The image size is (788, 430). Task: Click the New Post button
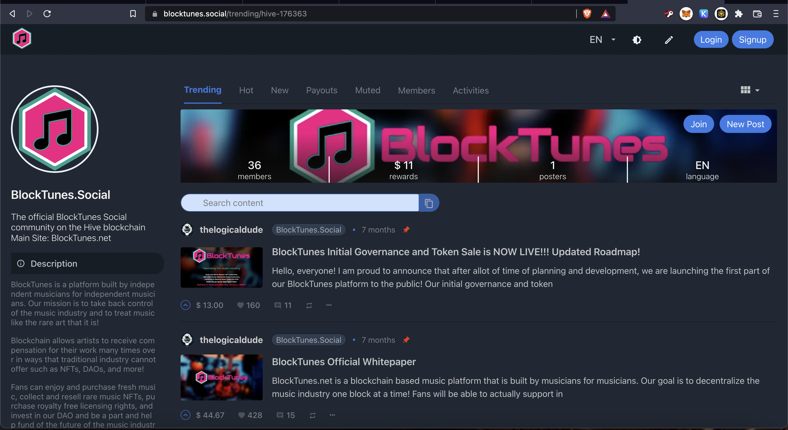tap(745, 124)
